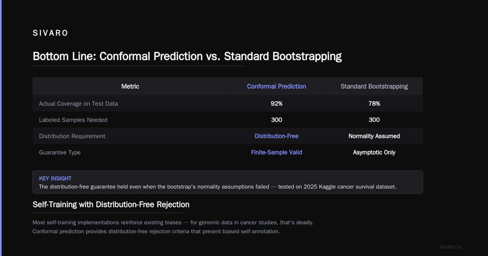Click the Actual Coverage on Test Data row label
488x256 pixels.
pyautogui.click(x=78, y=104)
